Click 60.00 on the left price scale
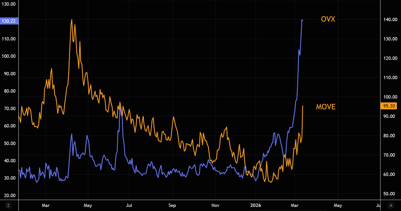The image size is (401, 211). click(9, 126)
